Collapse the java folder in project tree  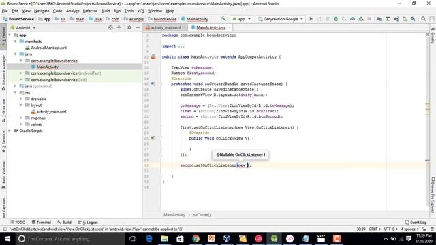click(x=15, y=54)
